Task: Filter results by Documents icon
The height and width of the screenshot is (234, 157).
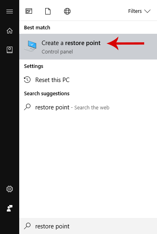Action: pos(48,11)
